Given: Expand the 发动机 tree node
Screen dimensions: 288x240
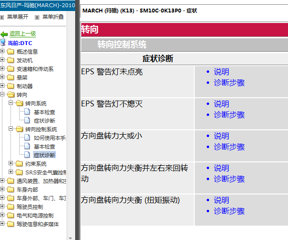Looking at the screenshot, I should (2, 59).
